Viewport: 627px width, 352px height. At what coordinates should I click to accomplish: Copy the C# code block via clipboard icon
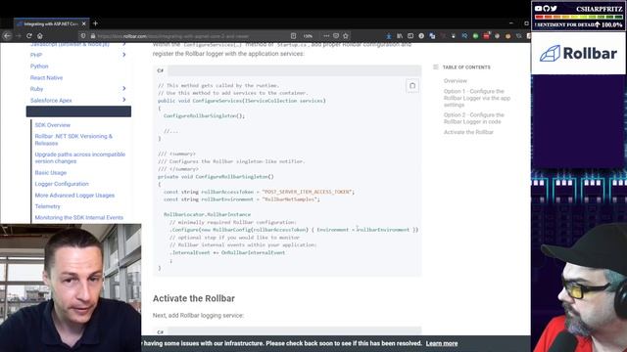(412, 85)
